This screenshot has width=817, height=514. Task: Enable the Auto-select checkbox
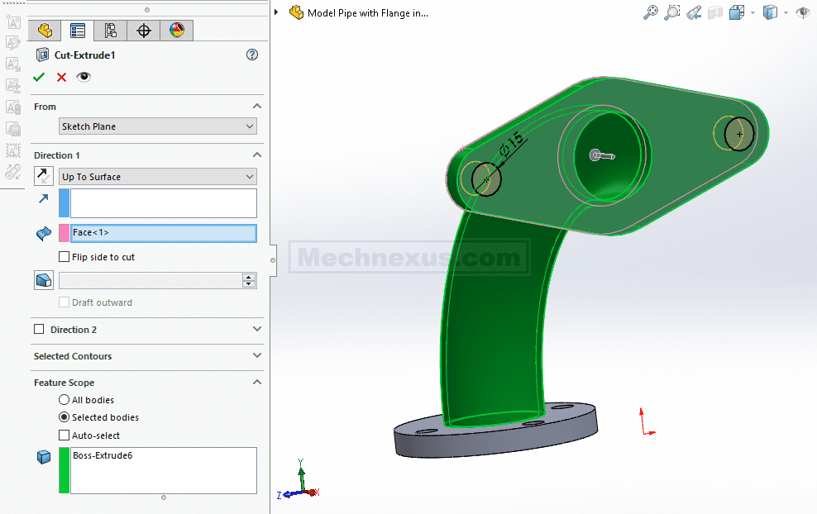click(64, 435)
